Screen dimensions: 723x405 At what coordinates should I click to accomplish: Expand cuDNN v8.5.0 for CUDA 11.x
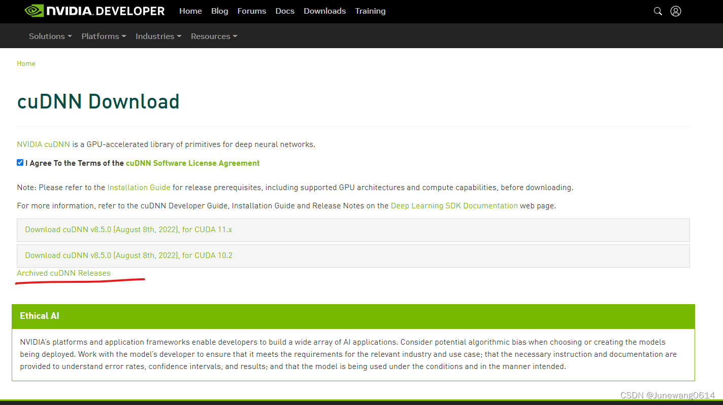point(353,230)
